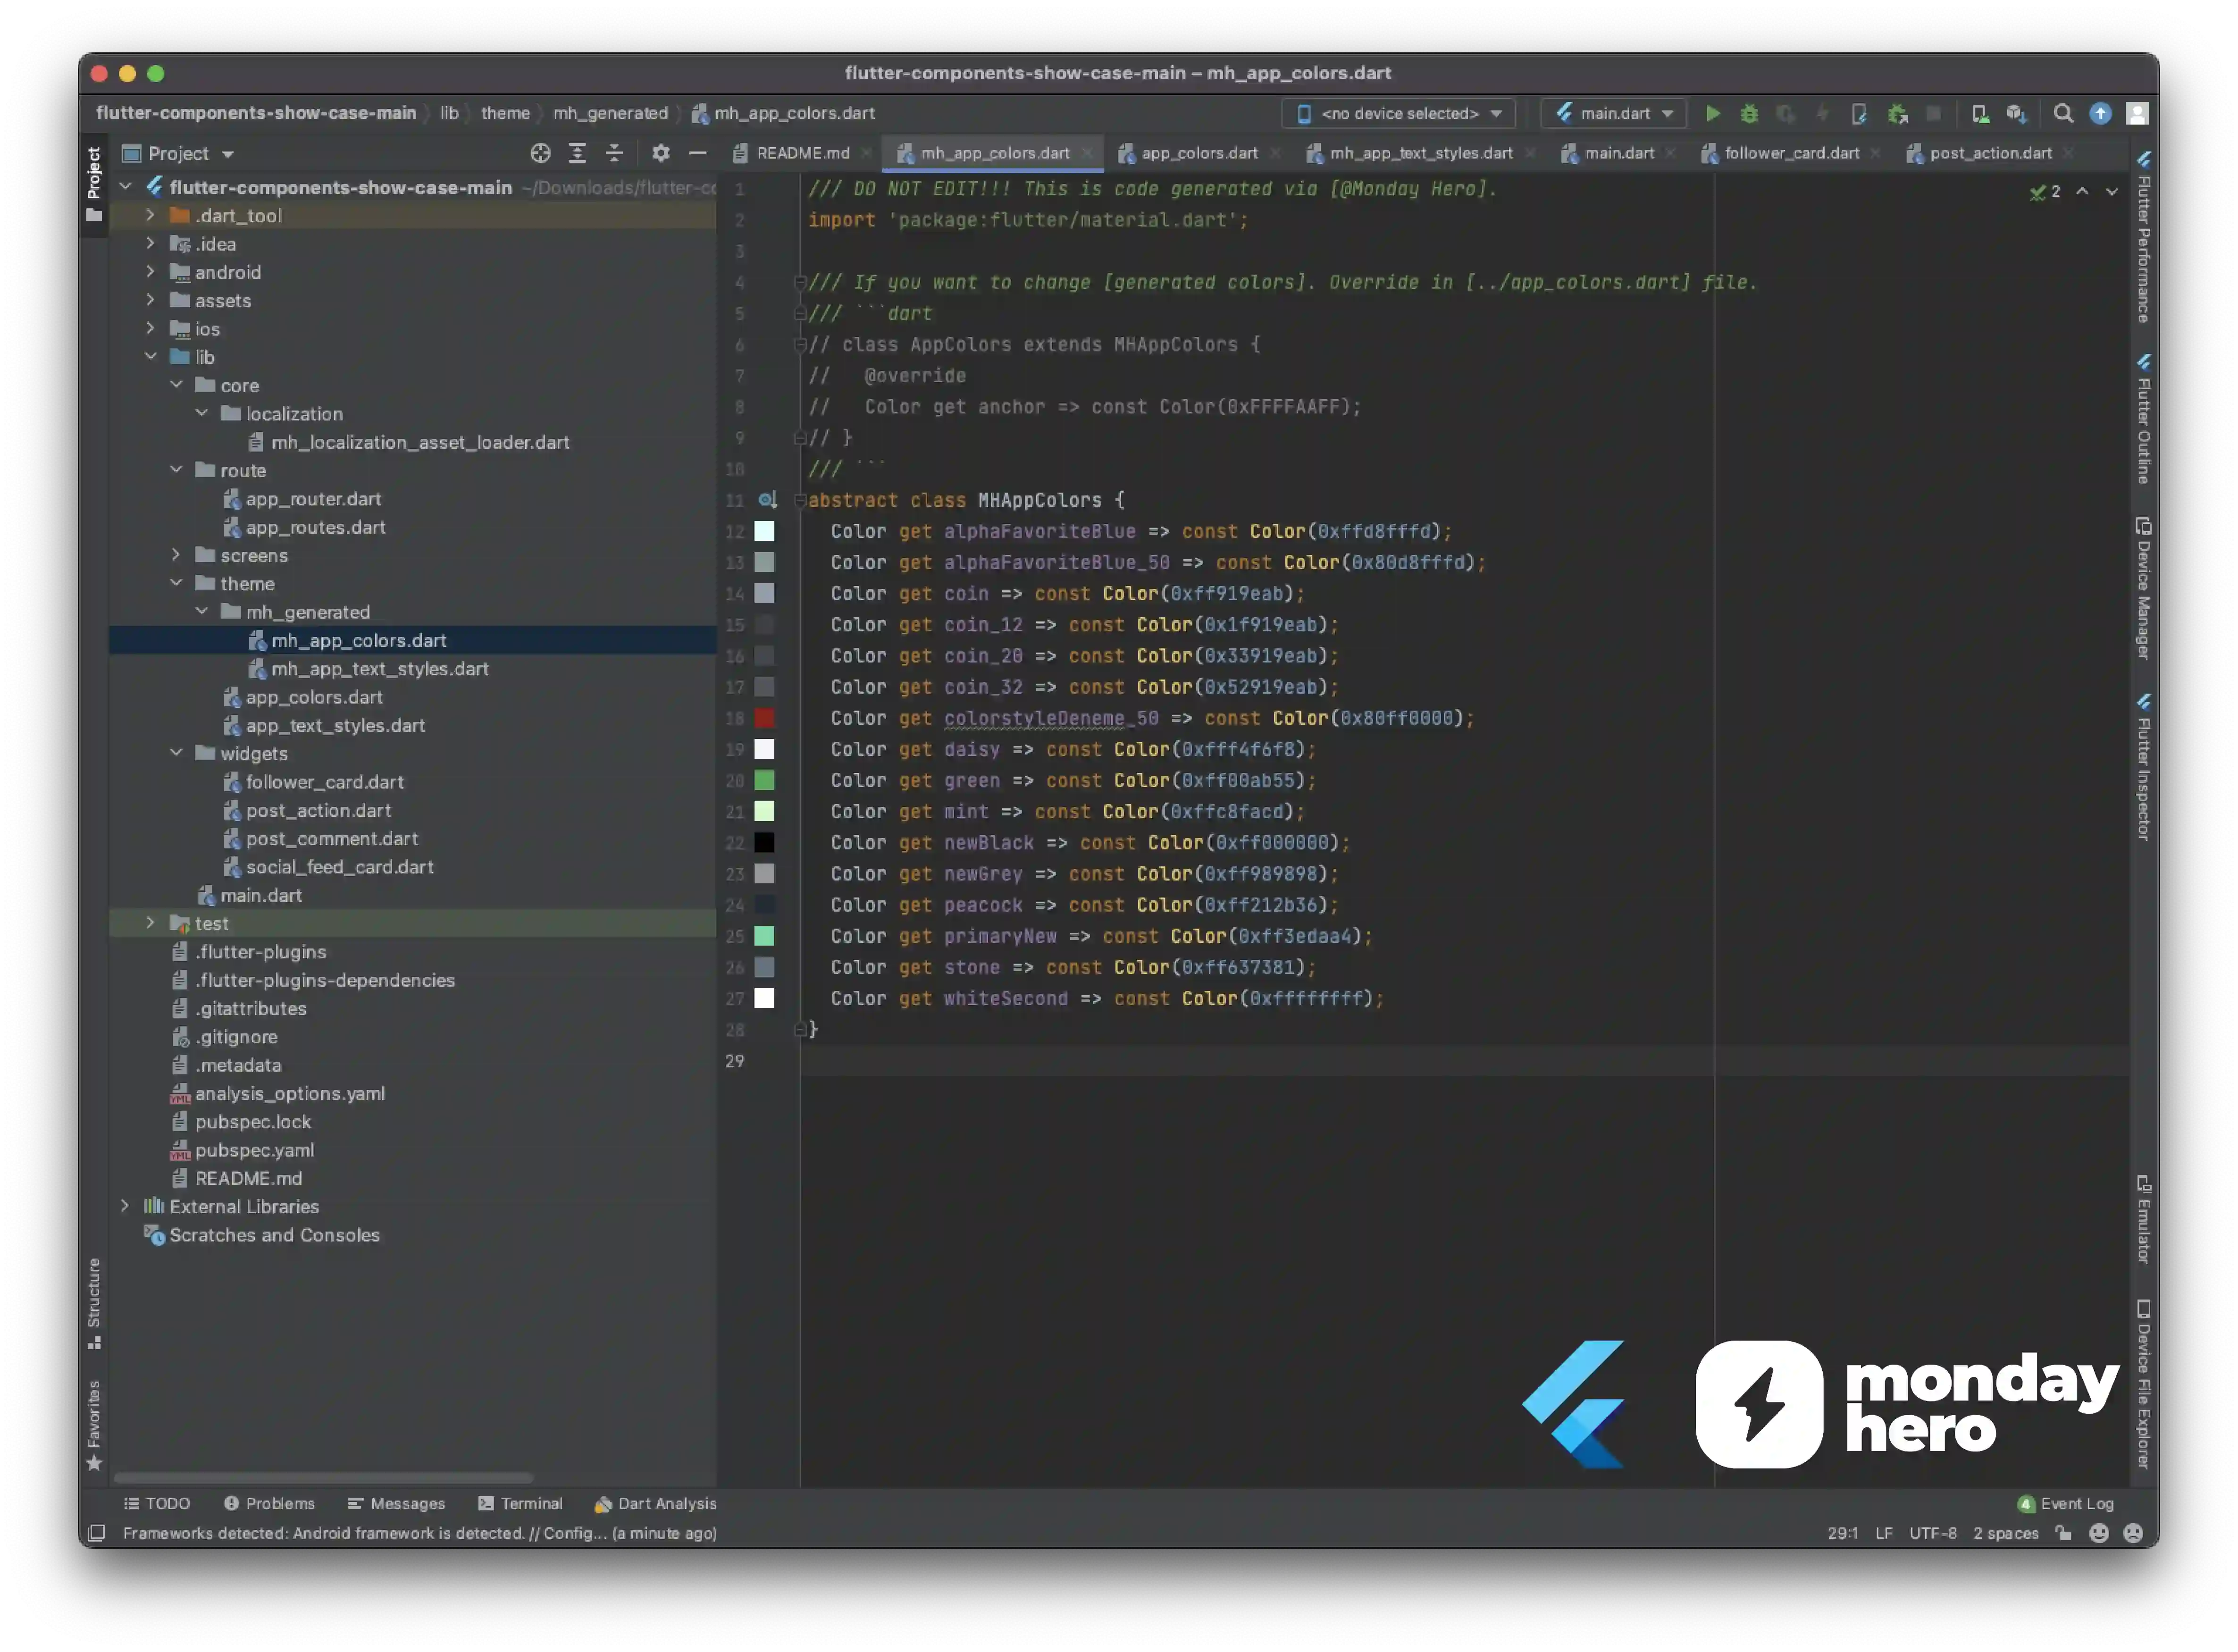Hide the Project panel with the minus icon
Viewport: 2238px width, 1652px height.
coord(698,153)
